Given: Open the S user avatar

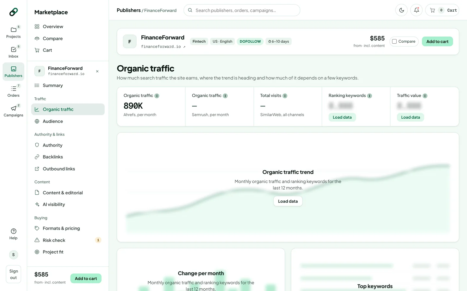Looking at the screenshot, I should [13, 255].
